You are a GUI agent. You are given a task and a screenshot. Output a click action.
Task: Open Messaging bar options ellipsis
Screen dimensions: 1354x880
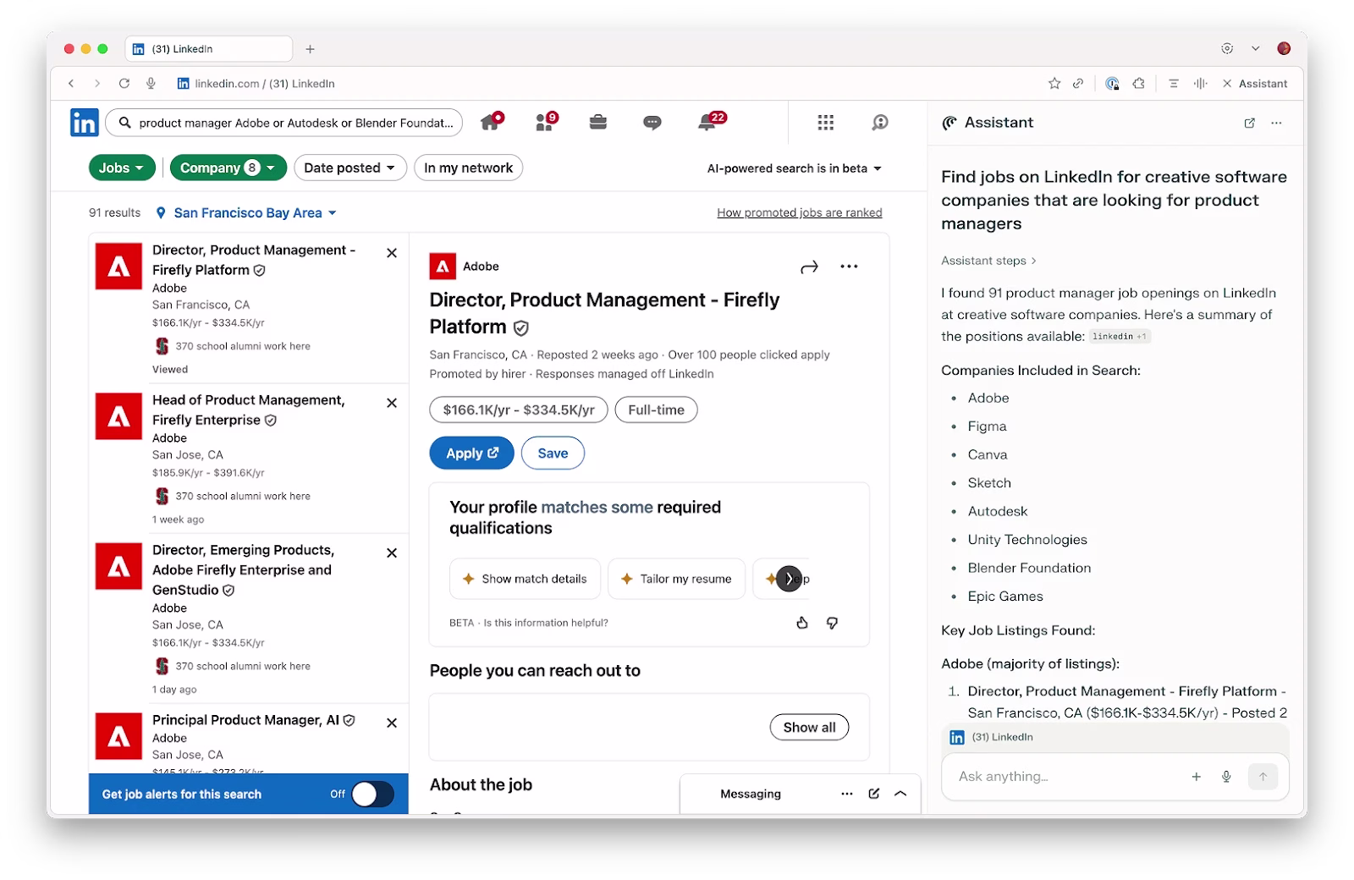[x=847, y=794]
